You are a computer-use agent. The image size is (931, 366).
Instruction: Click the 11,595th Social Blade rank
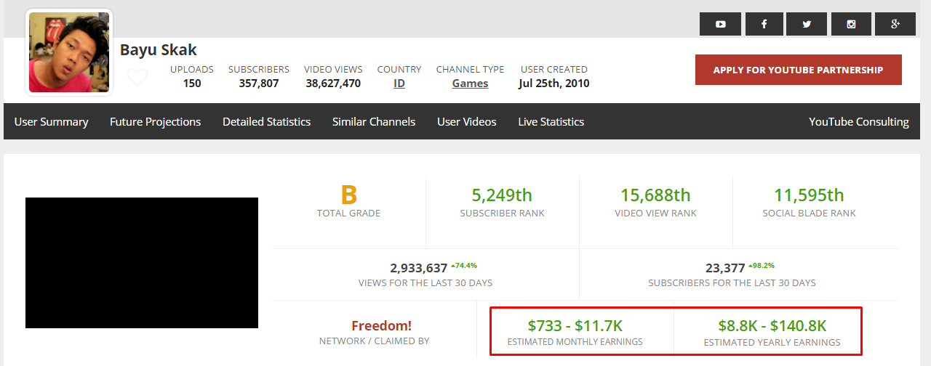[x=809, y=195]
